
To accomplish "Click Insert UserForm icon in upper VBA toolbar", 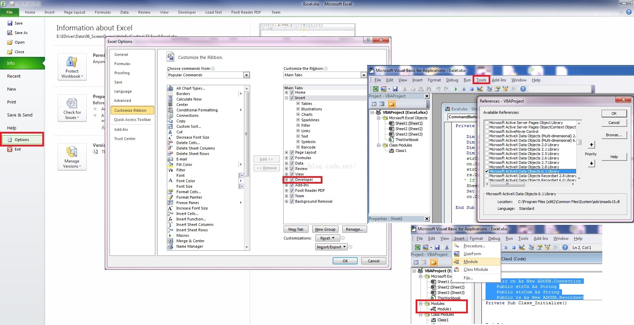I will click(384, 89).
